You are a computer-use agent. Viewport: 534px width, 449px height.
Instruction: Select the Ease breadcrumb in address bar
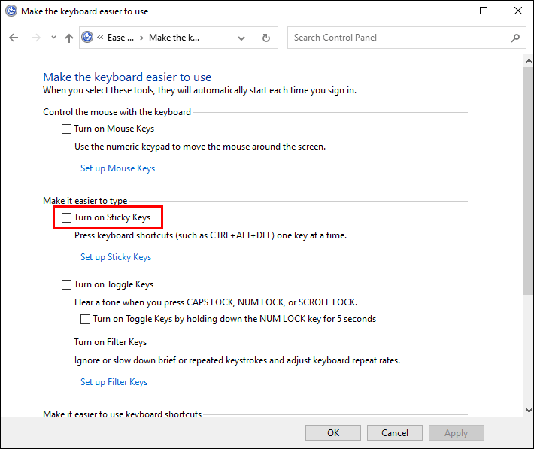point(120,38)
